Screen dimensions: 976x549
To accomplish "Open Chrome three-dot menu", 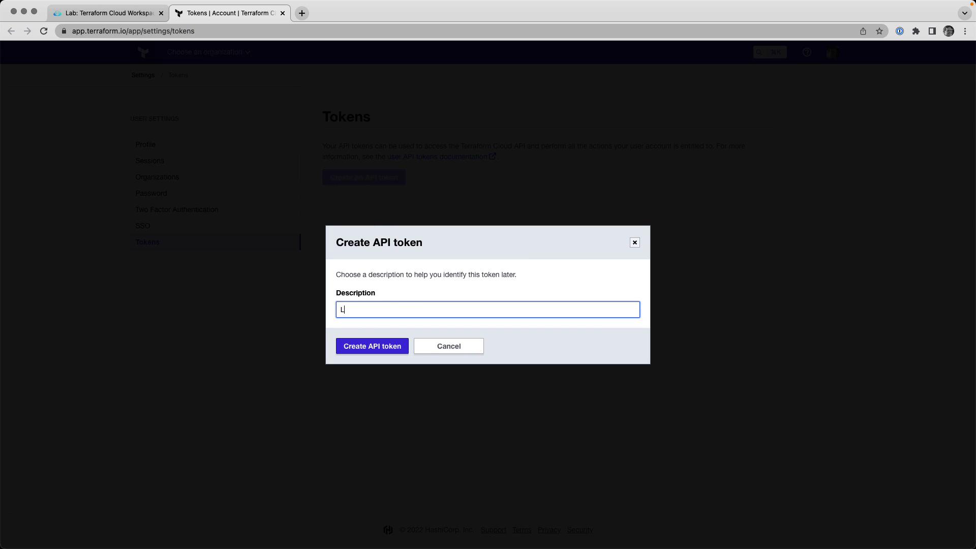I will (965, 31).
